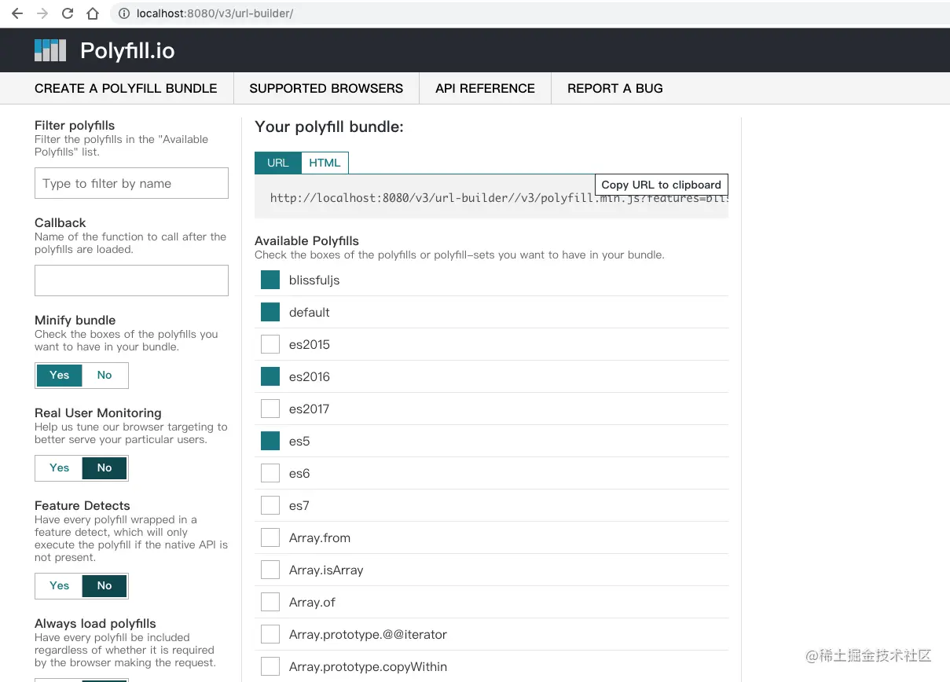Uncheck the blissfuljs polyfill
The image size is (950, 682).
pyautogui.click(x=270, y=280)
